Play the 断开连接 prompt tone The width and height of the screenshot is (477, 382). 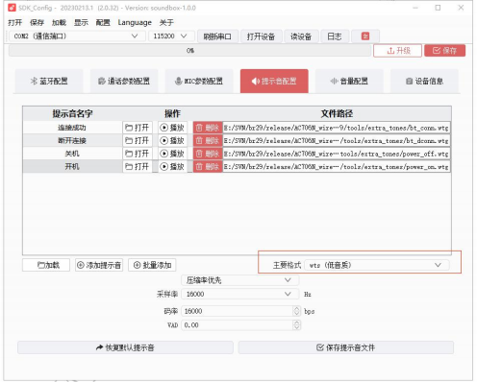point(172,140)
